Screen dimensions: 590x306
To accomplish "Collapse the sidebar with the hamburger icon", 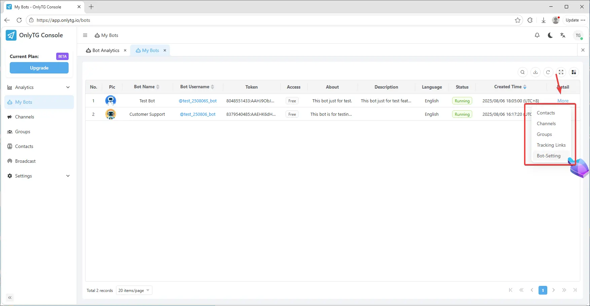I will 85,35.
